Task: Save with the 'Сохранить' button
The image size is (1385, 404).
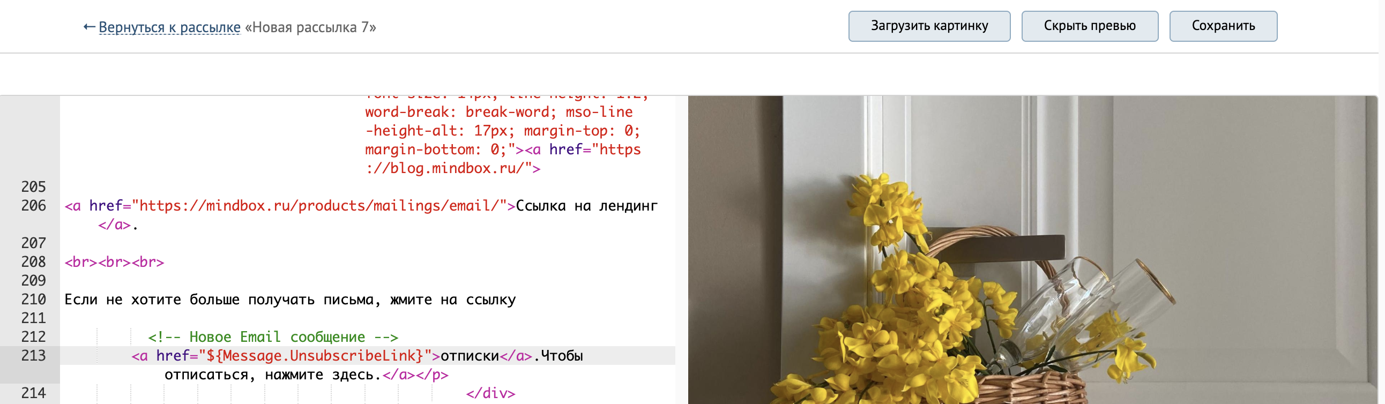Action: pos(1223,26)
